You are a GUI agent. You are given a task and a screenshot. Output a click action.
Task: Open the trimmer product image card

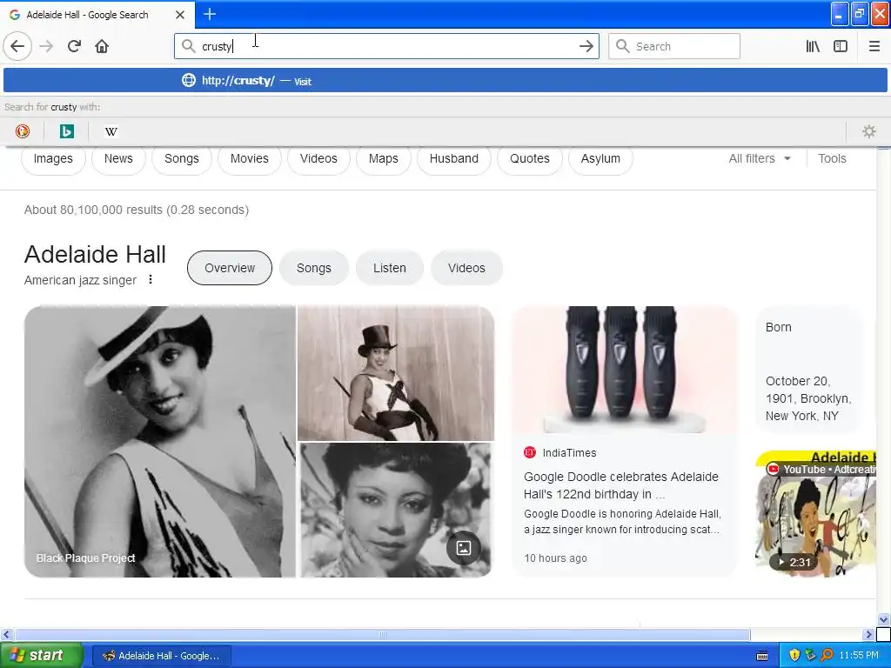click(624, 370)
